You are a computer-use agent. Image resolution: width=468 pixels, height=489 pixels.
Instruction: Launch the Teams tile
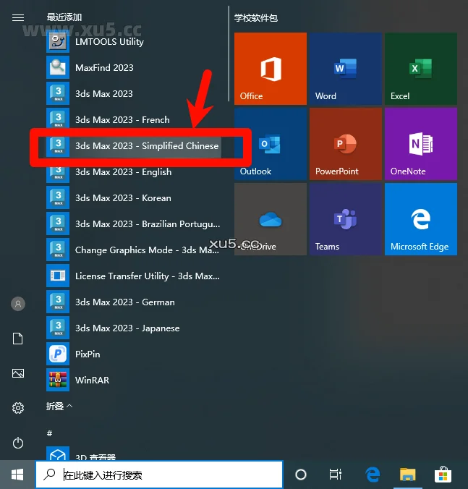point(345,219)
